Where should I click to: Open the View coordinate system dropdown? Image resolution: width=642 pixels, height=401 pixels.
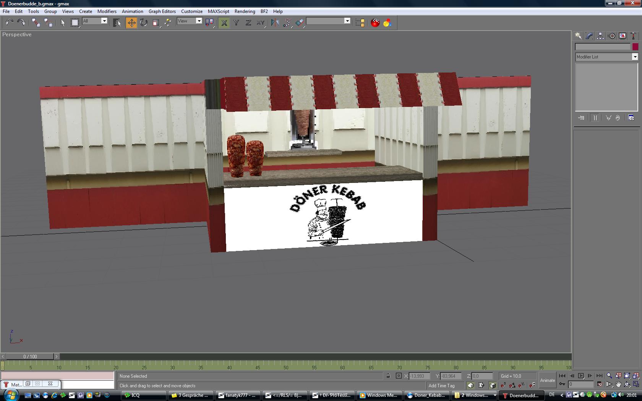click(x=199, y=21)
